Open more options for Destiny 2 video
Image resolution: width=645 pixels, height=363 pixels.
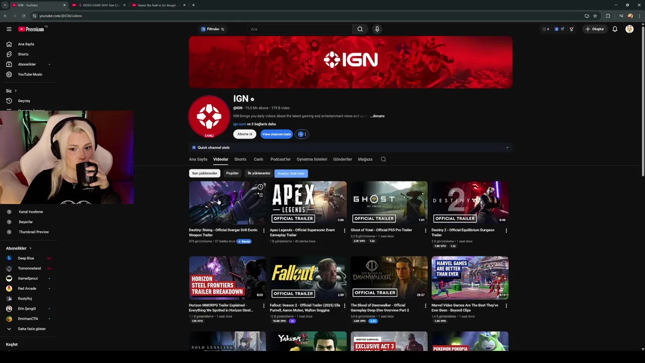(x=506, y=230)
